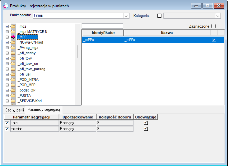Click the folder icon next to _PUSTA
The width and height of the screenshot is (228, 166).
coord(13,95)
